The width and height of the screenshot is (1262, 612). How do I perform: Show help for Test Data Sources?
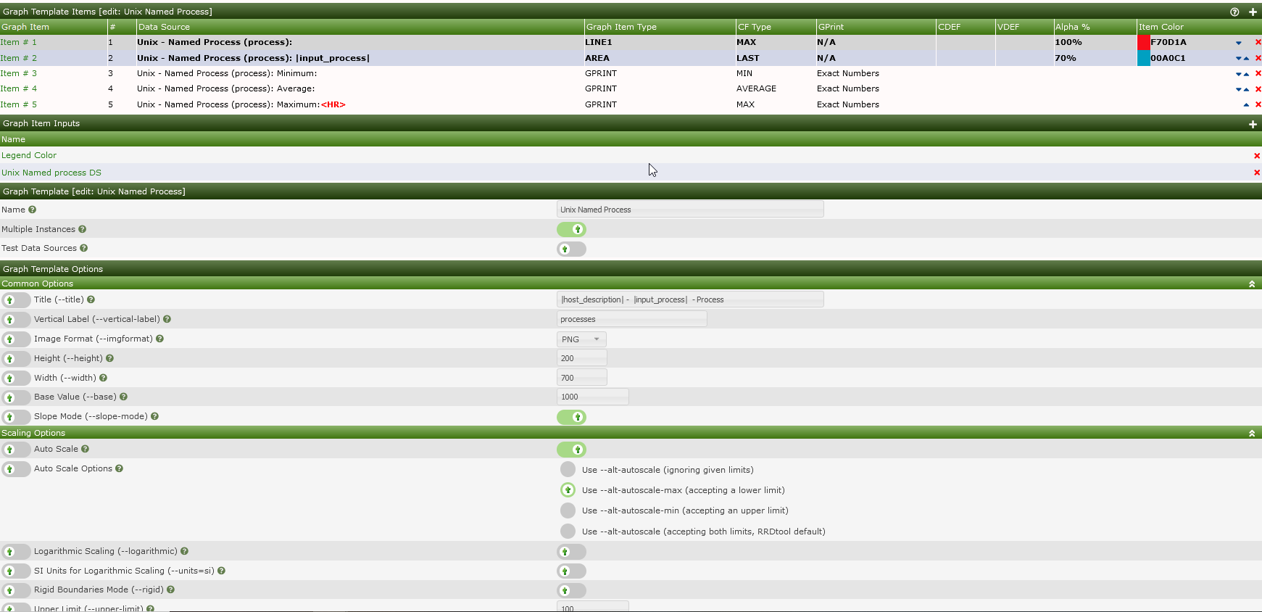[83, 248]
